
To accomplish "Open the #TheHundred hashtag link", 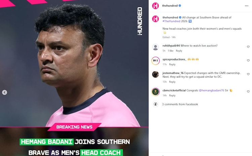I will pos(171,21).
